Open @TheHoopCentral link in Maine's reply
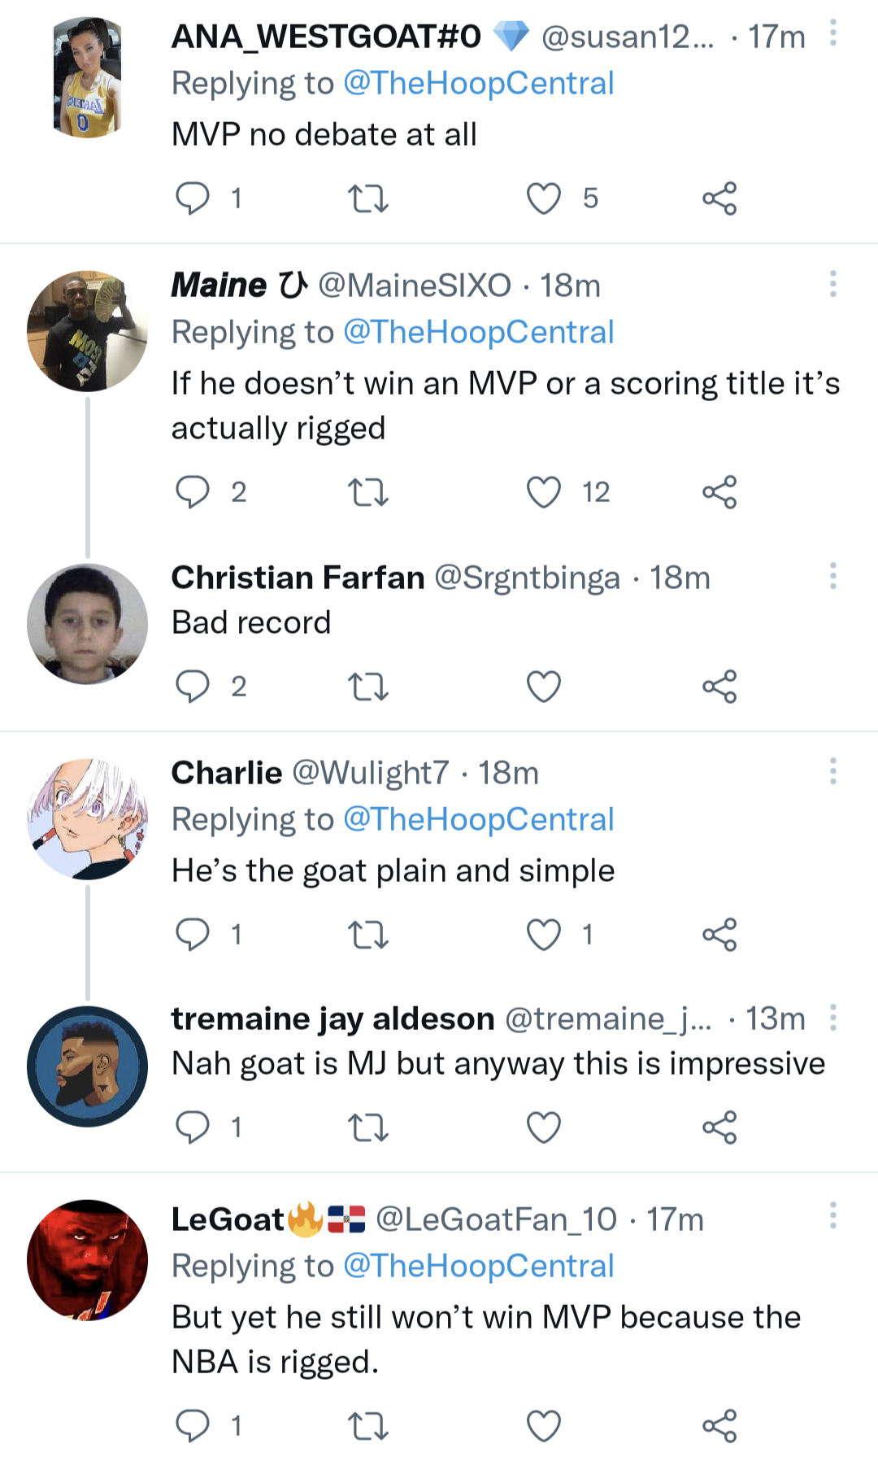The width and height of the screenshot is (878, 1470). coord(478,332)
